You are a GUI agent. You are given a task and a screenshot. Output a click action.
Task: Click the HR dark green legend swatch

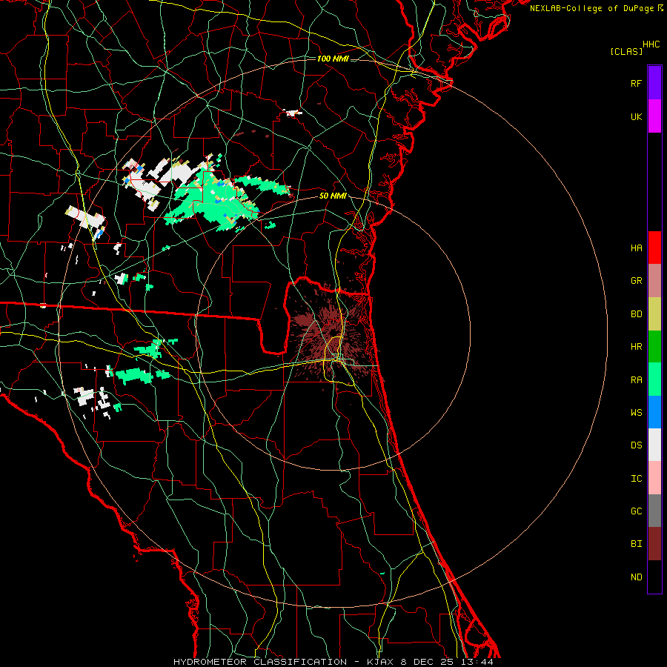654,347
